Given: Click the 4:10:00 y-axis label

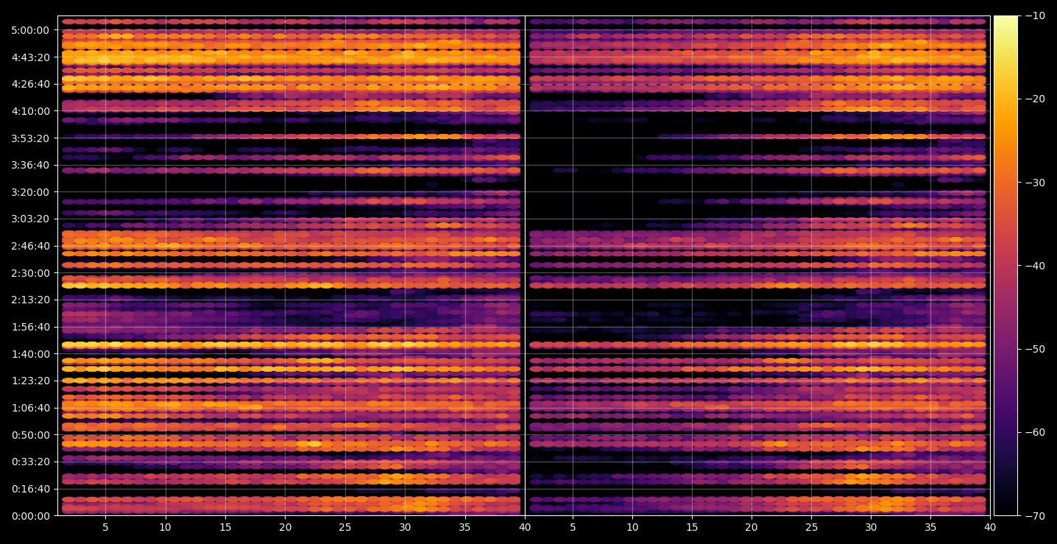Looking at the screenshot, I should [30, 111].
